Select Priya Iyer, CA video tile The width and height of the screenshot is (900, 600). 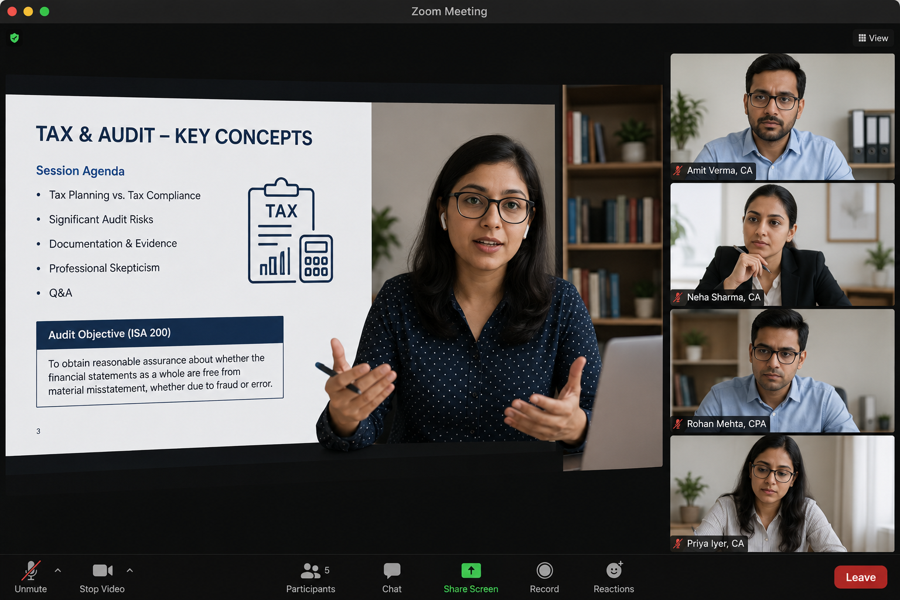point(782,493)
